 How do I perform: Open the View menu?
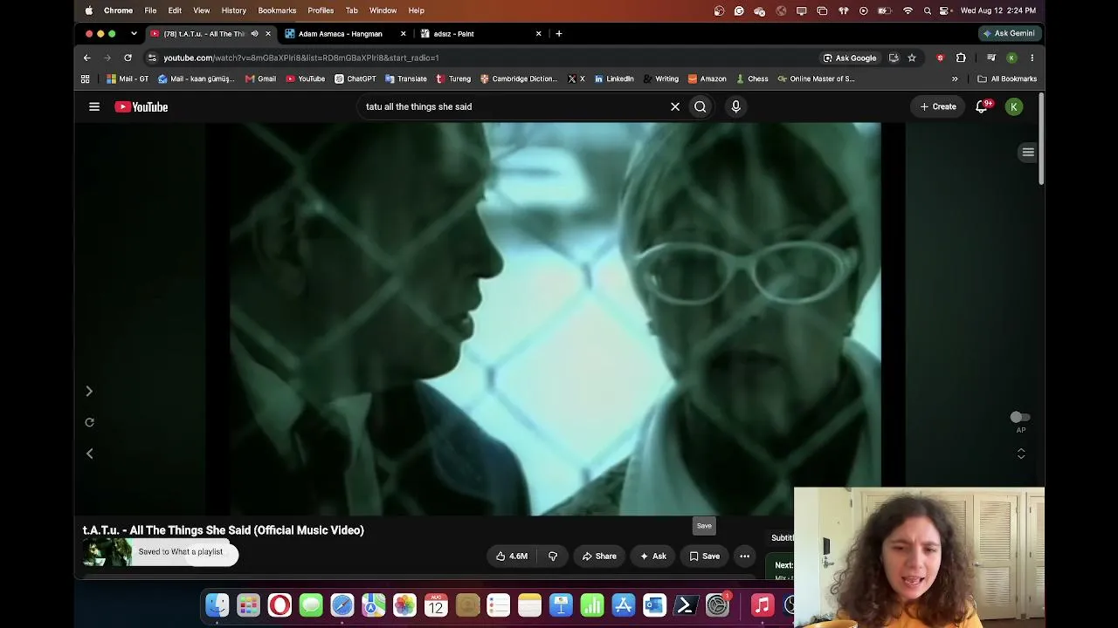pos(201,10)
